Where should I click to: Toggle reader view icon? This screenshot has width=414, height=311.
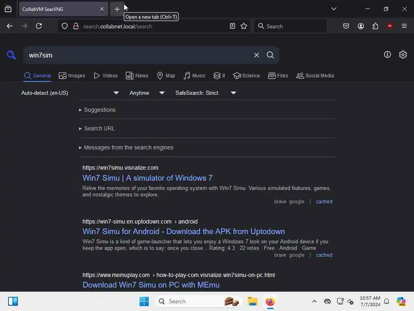click(x=232, y=26)
